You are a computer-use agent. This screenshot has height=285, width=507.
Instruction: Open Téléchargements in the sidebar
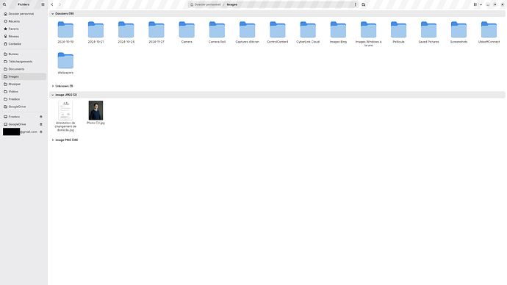coord(24,62)
